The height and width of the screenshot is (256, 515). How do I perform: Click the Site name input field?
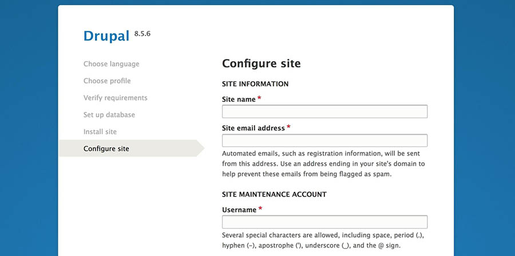[x=324, y=111]
